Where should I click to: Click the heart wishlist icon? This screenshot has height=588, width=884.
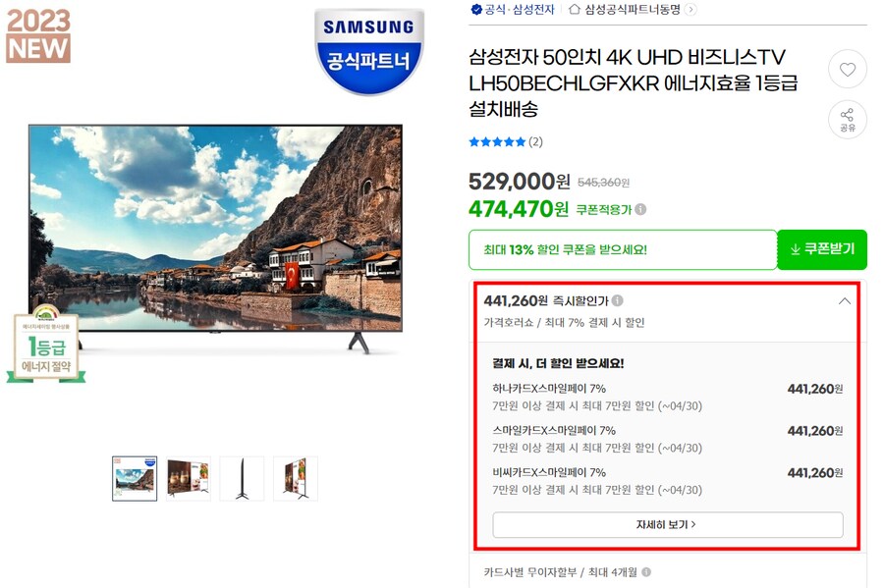click(848, 70)
